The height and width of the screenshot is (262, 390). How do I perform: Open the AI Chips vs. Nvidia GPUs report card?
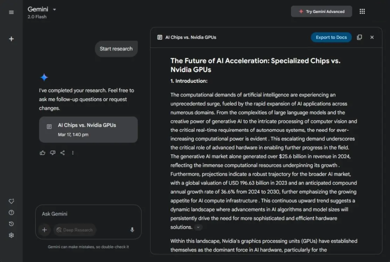click(x=88, y=129)
